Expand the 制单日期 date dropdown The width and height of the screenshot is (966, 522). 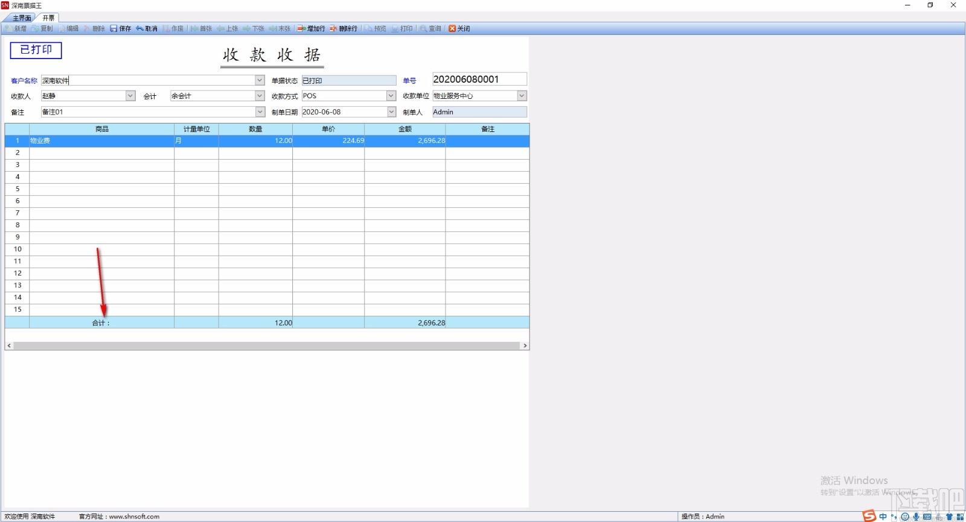(391, 112)
